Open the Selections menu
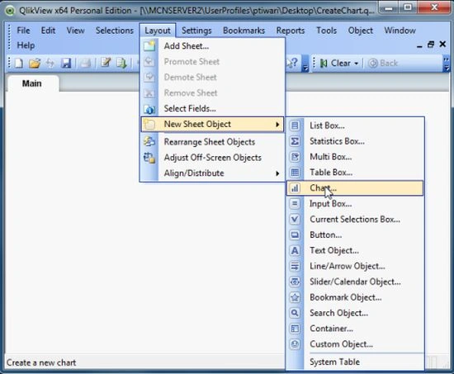 115,31
